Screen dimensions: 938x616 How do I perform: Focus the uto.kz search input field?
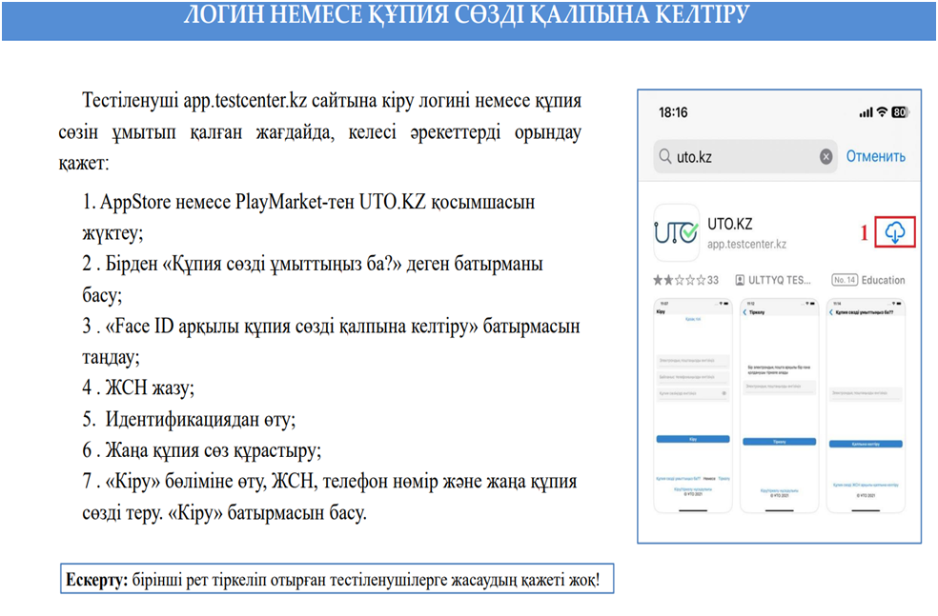pos(744,156)
